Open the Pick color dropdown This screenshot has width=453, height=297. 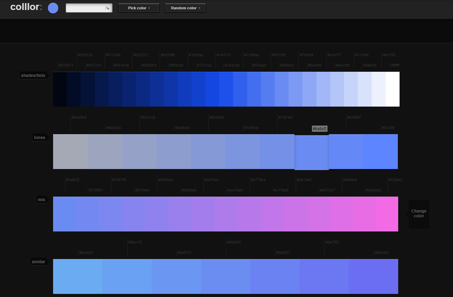pyautogui.click(x=139, y=8)
